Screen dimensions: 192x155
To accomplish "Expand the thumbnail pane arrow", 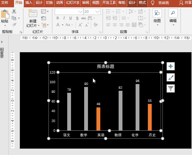I will click(2, 42).
